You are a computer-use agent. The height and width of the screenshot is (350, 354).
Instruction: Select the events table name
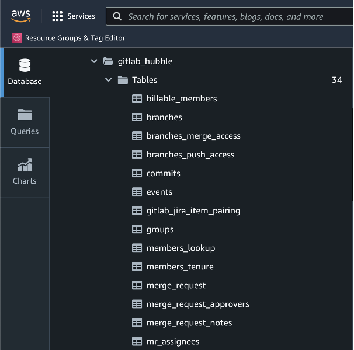(159, 192)
